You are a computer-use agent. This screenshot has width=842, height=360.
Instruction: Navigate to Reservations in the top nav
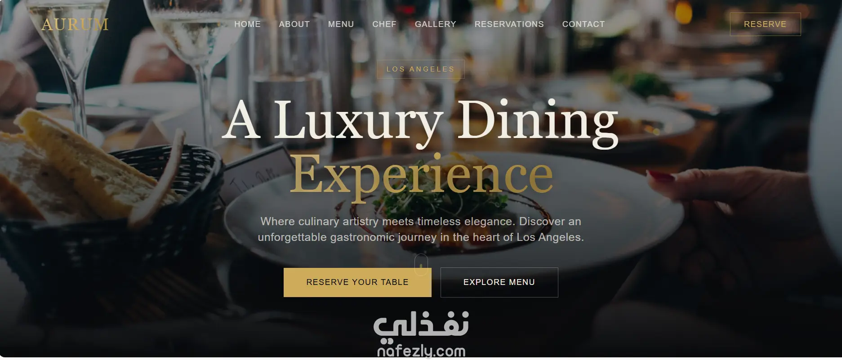pos(509,24)
